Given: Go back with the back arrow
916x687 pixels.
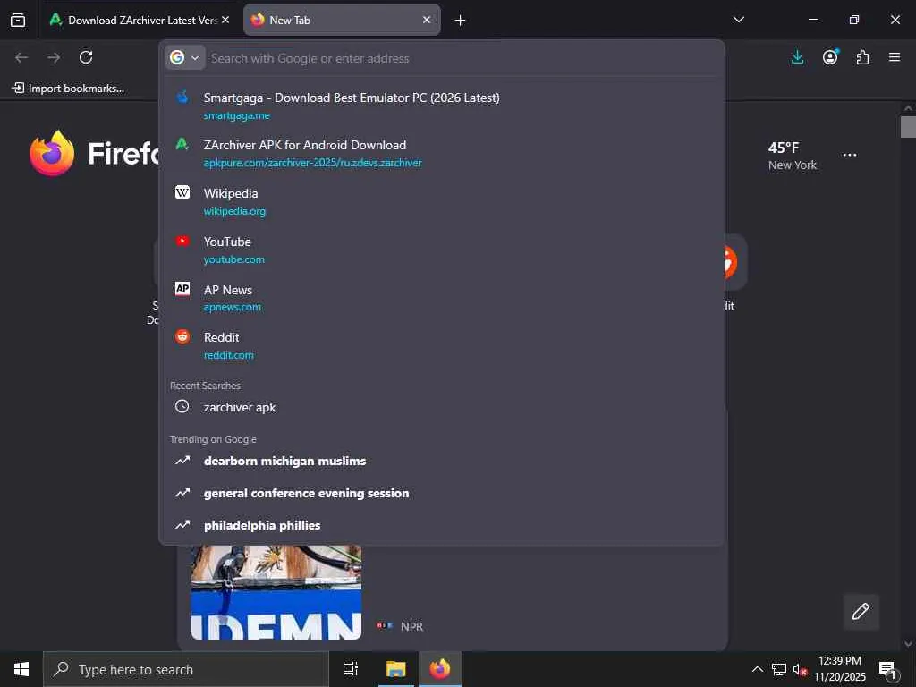Looking at the screenshot, I should (21, 57).
